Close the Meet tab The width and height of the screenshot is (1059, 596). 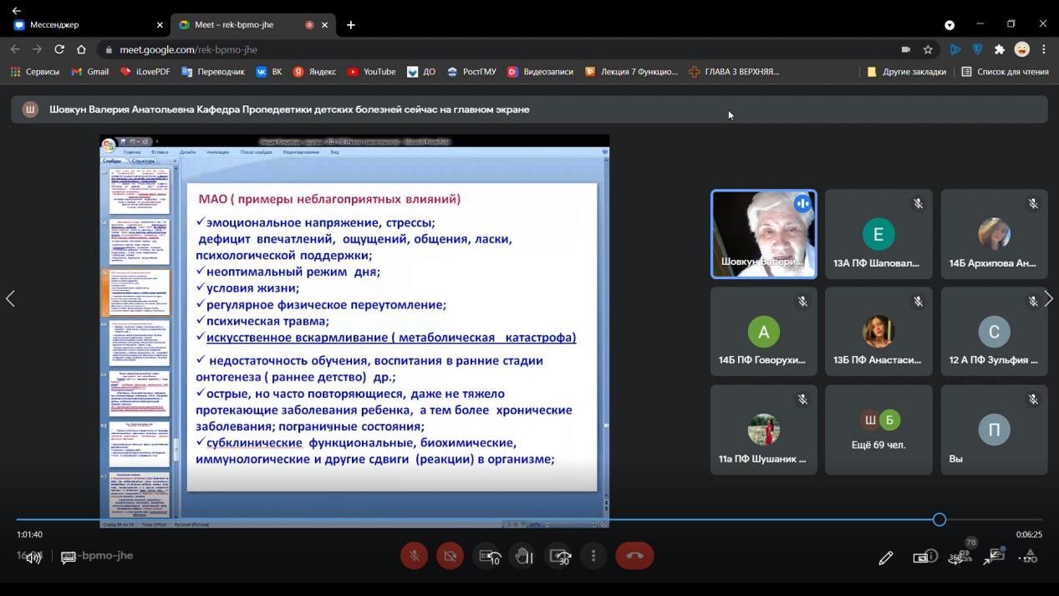click(325, 25)
